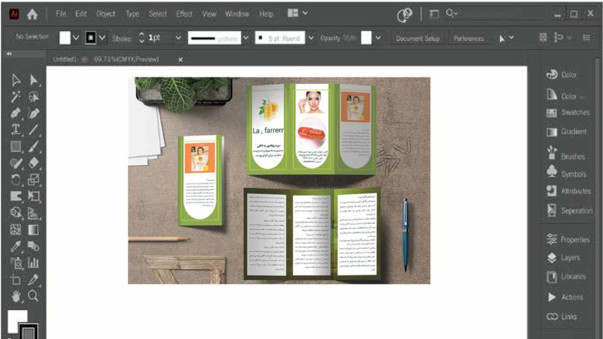
Task: Open the stroke weight dropdown
Action: 178,38
